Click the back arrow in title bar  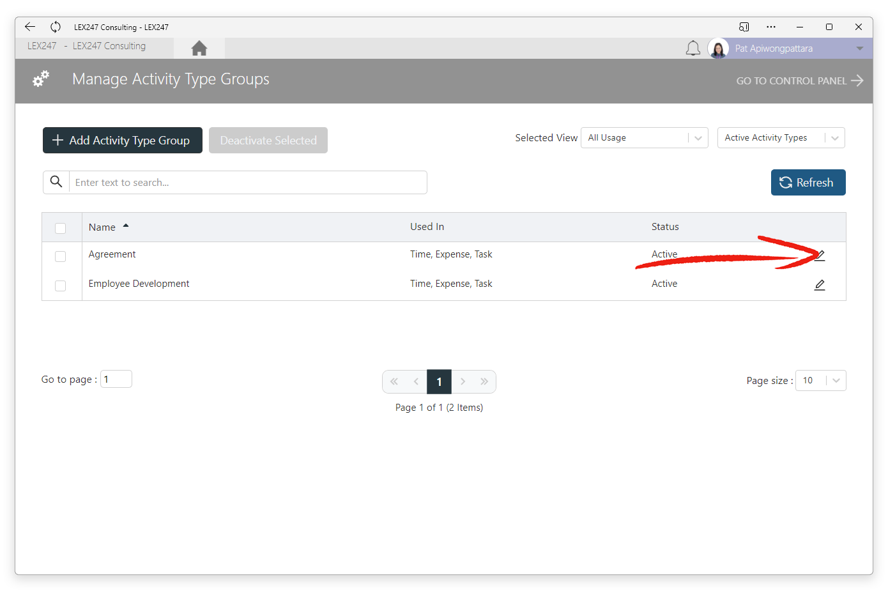pos(30,27)
